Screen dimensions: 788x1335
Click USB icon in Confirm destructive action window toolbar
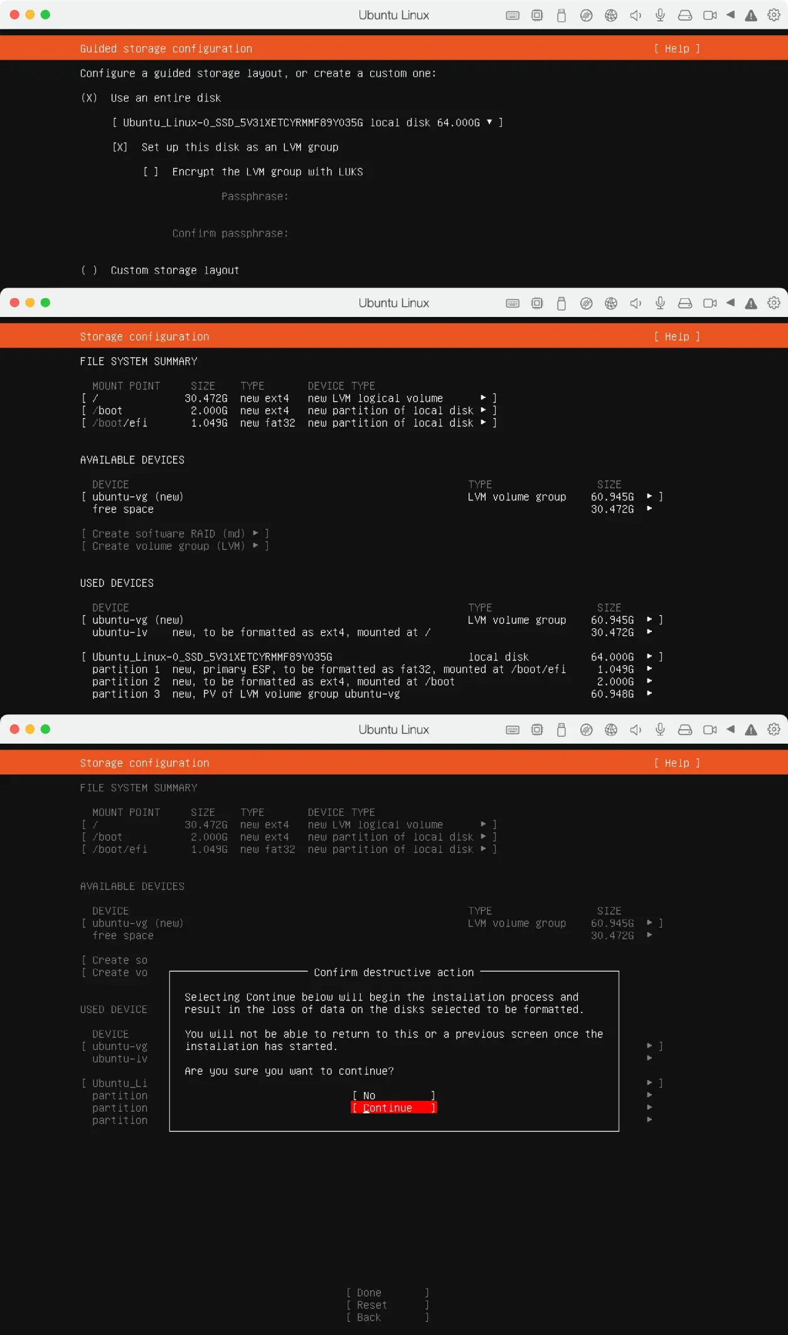(562, 729)
